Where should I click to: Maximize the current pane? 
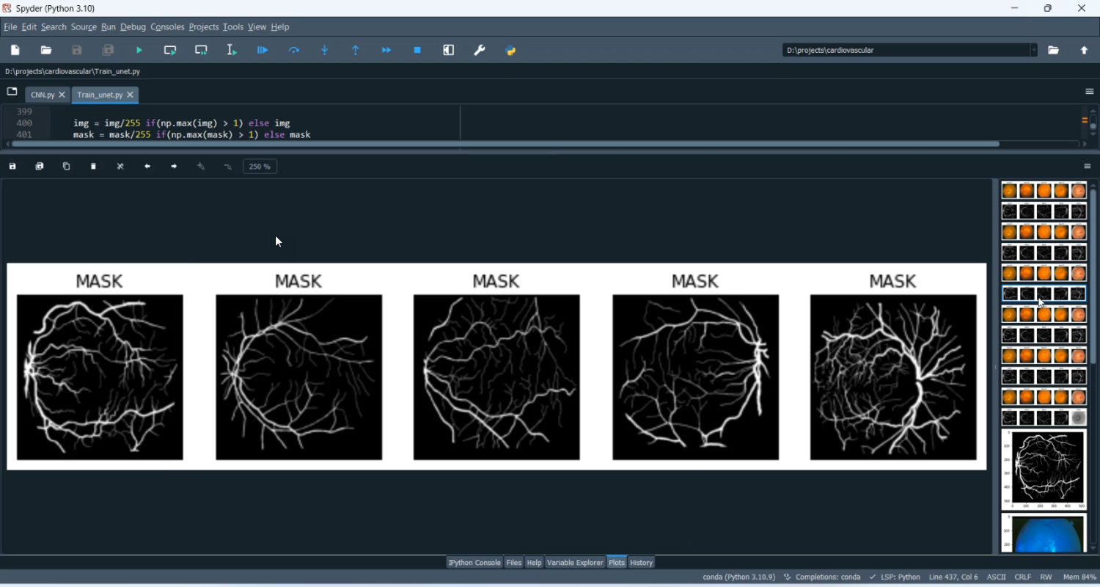click(x=450, y=51)
